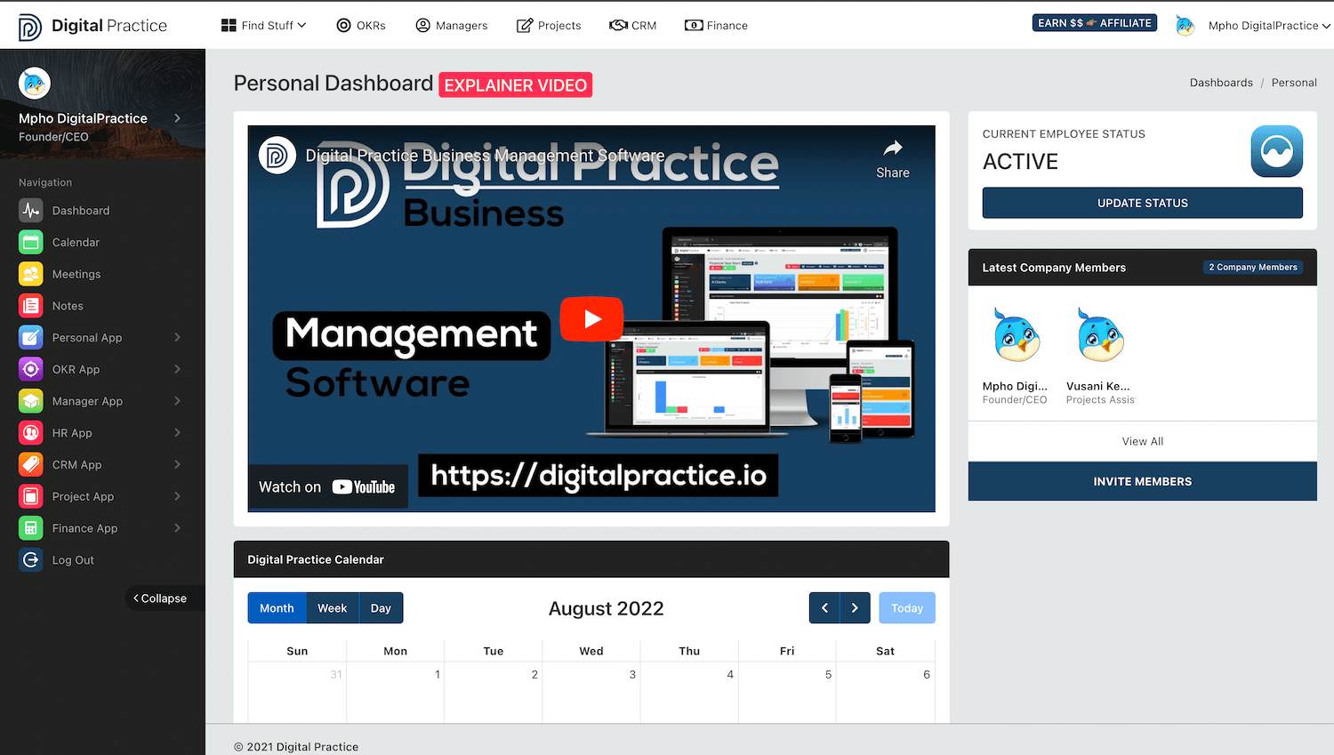The width and height of the screenshot is (1334, 755).
Task: Click Vusani Ke... member avatar
Action: tap(1100, 336)
